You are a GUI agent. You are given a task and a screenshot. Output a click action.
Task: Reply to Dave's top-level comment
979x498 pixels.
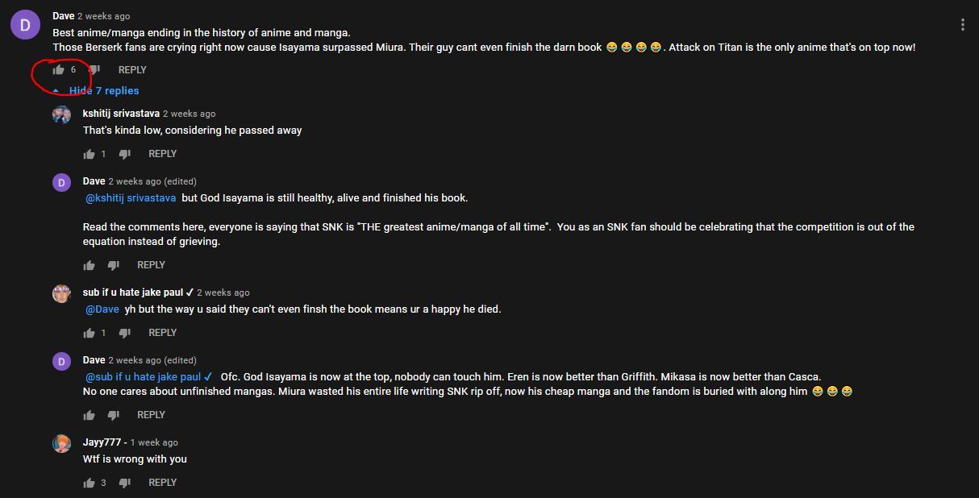tap(132, 70)
